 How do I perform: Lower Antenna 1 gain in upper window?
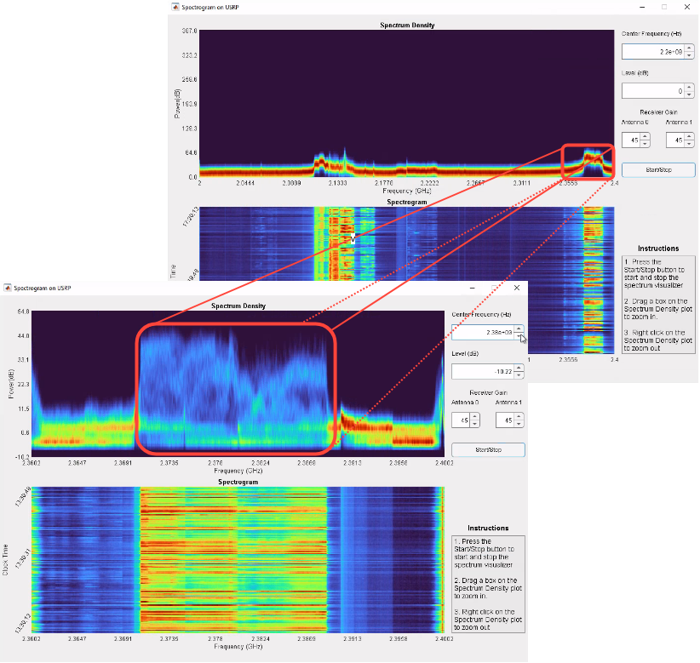tap(689, 144)
